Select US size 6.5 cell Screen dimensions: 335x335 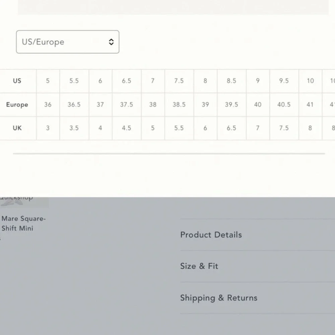coord(127,81)
